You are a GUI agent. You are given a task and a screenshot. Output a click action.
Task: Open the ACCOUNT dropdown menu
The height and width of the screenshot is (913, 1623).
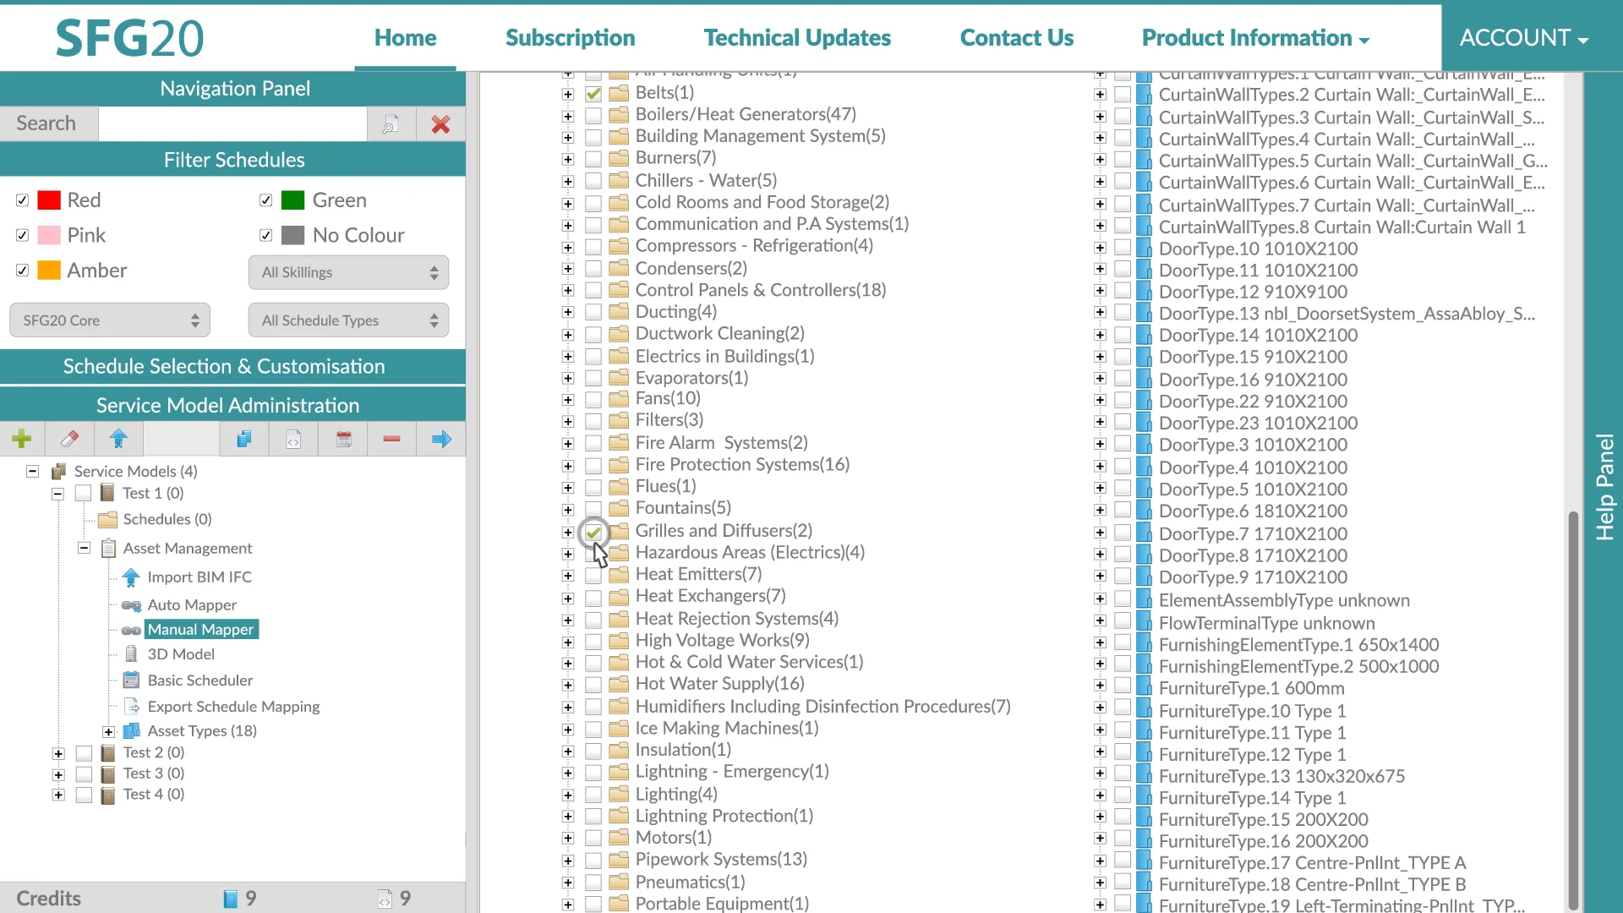click(1524, 37)
